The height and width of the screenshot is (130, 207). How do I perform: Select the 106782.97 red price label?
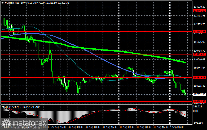(199, 102)
